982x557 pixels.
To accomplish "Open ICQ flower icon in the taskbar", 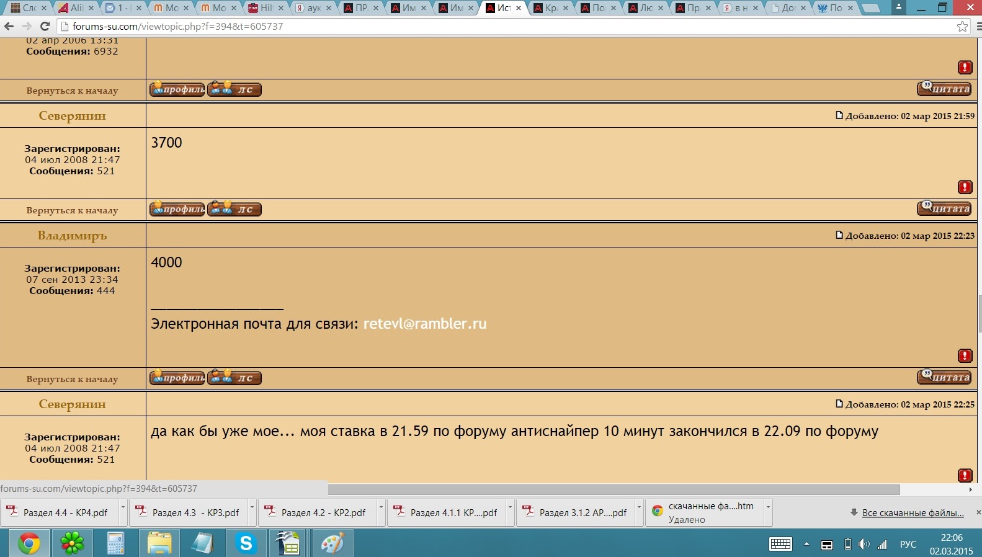I will pos(73,543).
